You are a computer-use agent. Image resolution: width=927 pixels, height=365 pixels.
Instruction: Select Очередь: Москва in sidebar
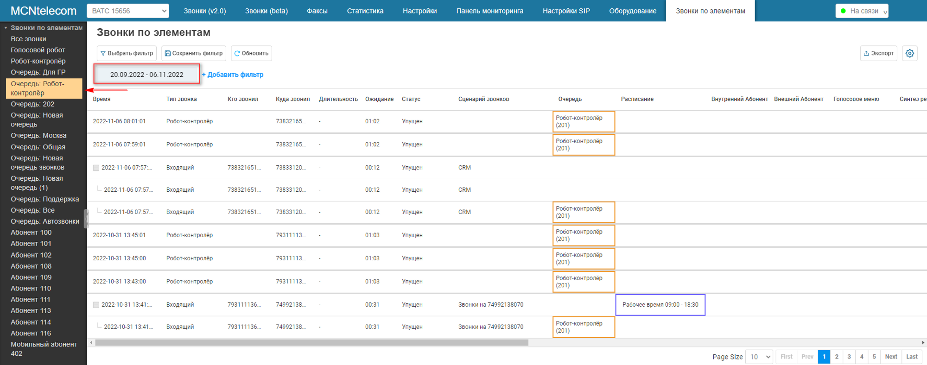click(38, 136)
